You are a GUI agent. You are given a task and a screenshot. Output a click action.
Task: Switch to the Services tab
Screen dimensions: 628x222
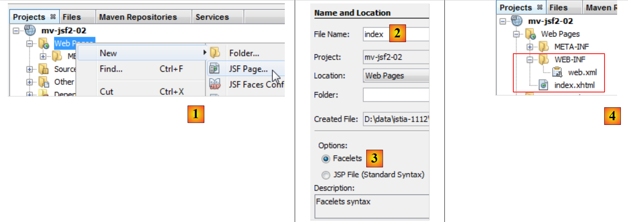(x=212, y=17)
